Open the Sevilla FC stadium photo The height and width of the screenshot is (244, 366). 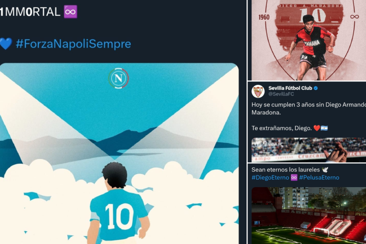coord(309,149)
